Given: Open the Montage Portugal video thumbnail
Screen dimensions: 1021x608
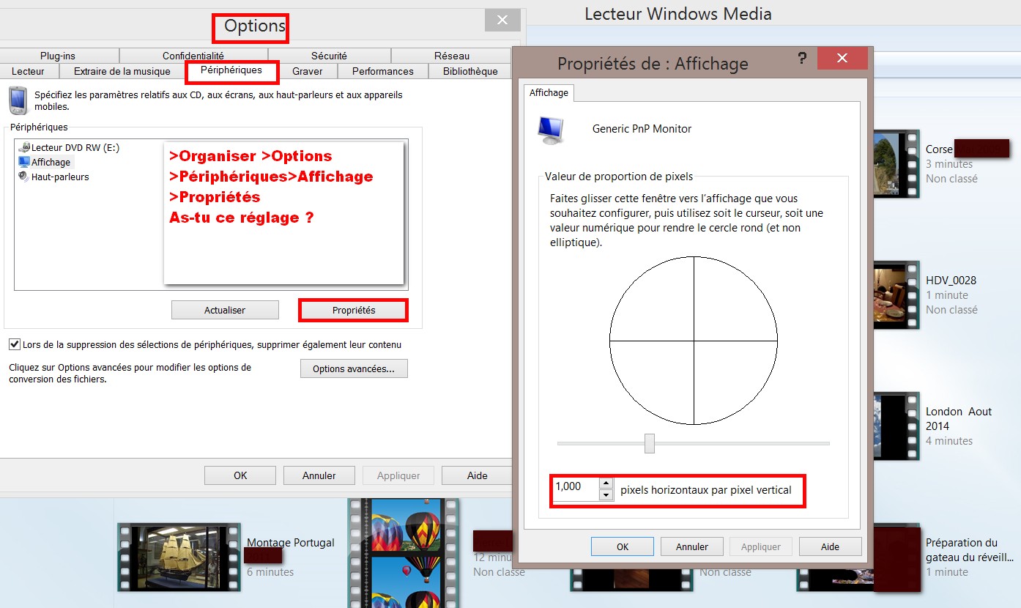Looking at the screenshot, I should coord(179,556).
